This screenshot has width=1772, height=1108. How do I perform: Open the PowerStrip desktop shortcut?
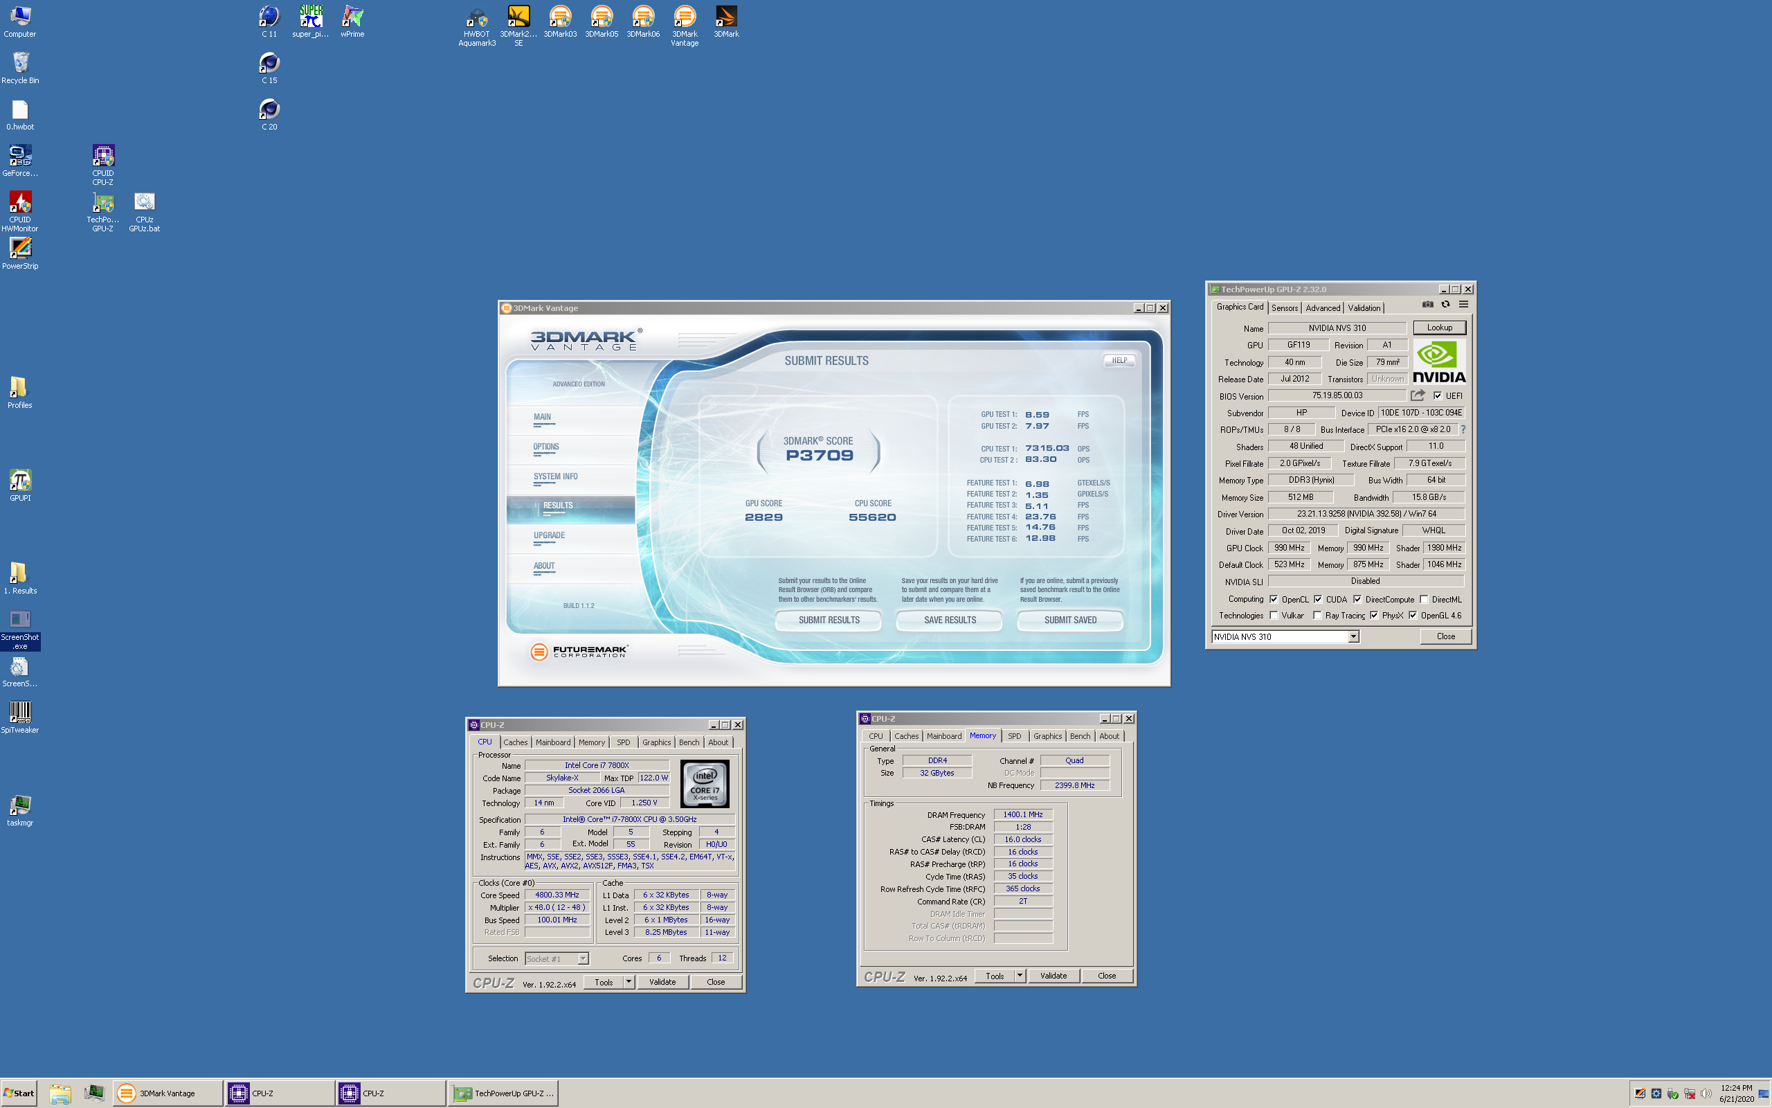[x=20, y=253]
